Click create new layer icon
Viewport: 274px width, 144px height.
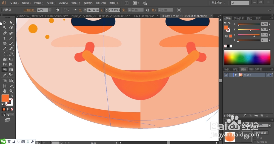point(261,116)
